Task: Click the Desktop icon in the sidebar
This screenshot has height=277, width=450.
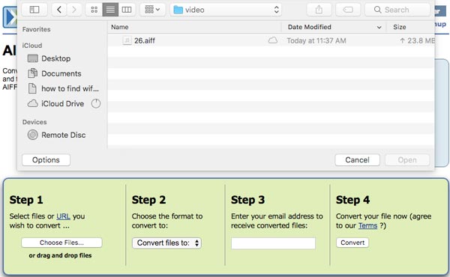Action: (x=33, y=58)
